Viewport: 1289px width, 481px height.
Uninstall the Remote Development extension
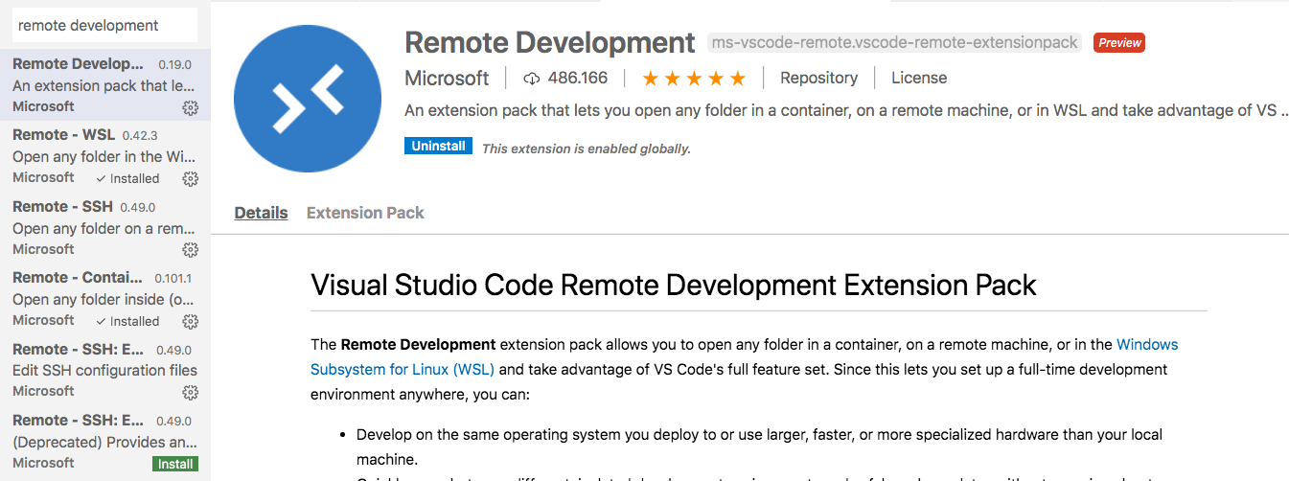pyautogui.click(x=438, y=147)
